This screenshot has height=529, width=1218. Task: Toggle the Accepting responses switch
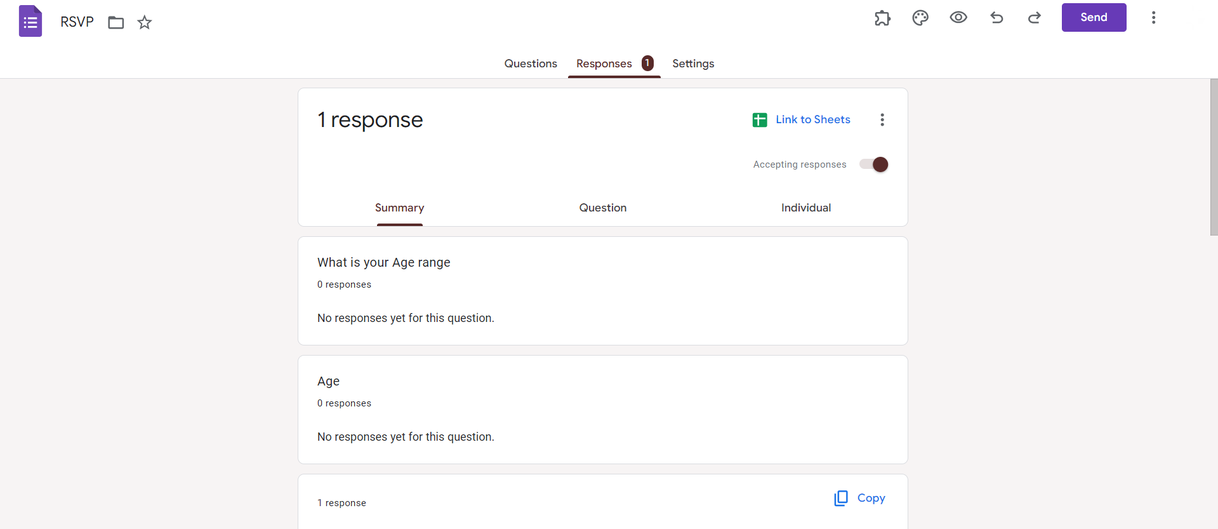tap(874, 164)
